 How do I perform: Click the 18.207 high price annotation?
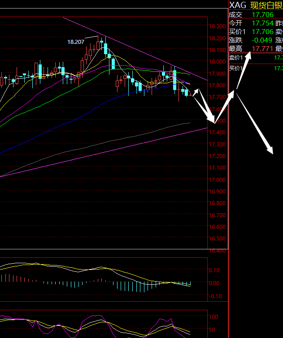(x=76, y=42)
